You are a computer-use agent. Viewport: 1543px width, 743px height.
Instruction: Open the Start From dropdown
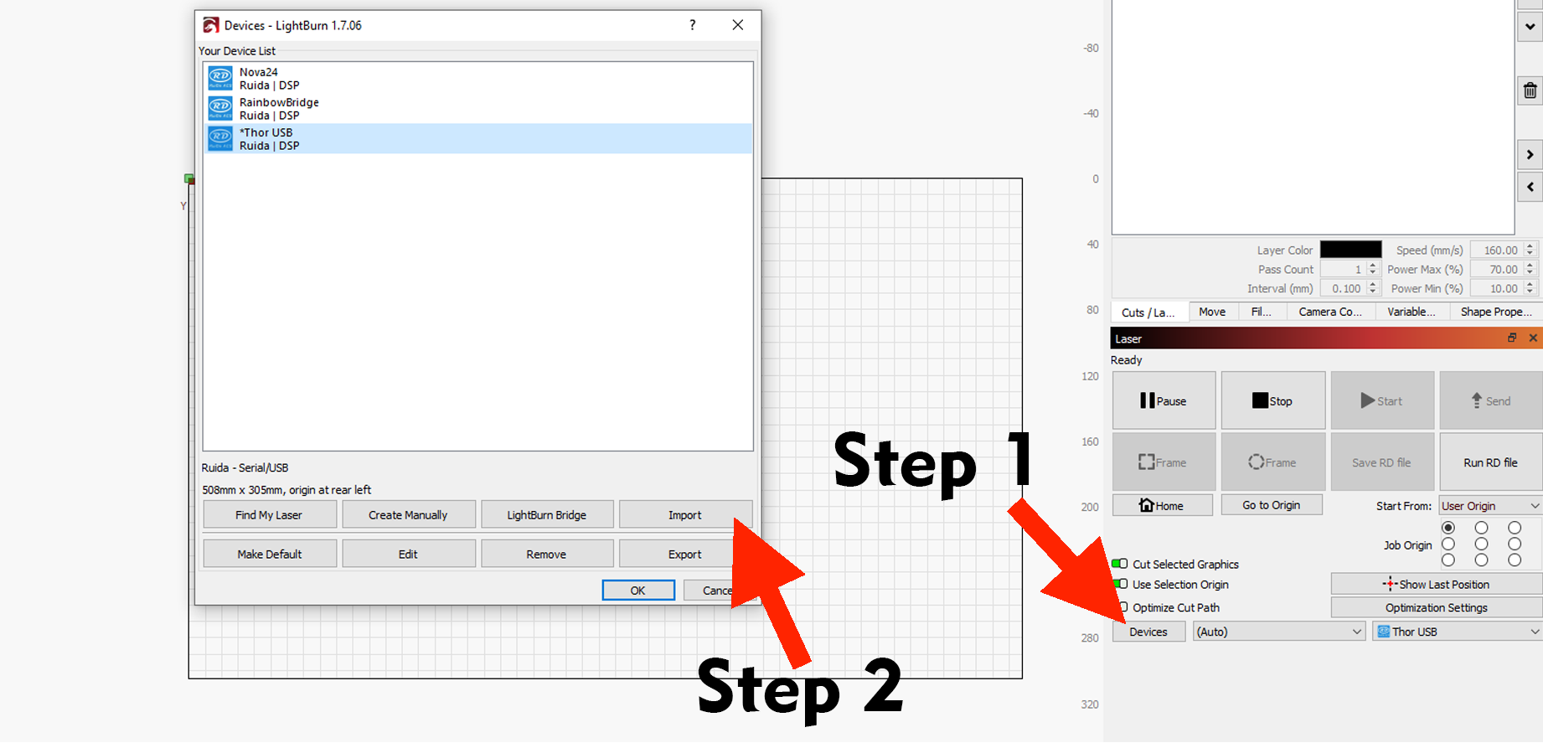click(1490, 506)
